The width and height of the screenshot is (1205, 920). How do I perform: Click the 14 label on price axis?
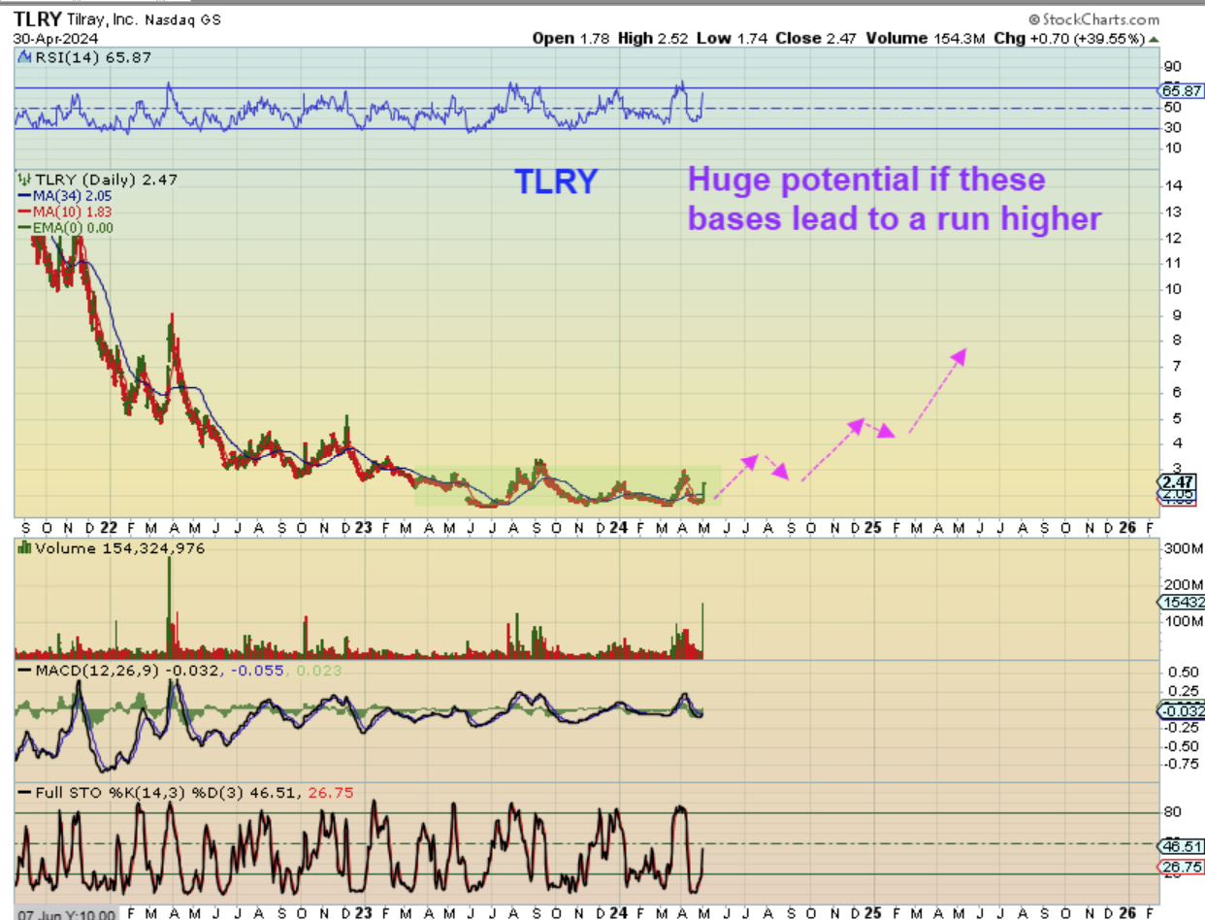click(x=1173, y=185)
